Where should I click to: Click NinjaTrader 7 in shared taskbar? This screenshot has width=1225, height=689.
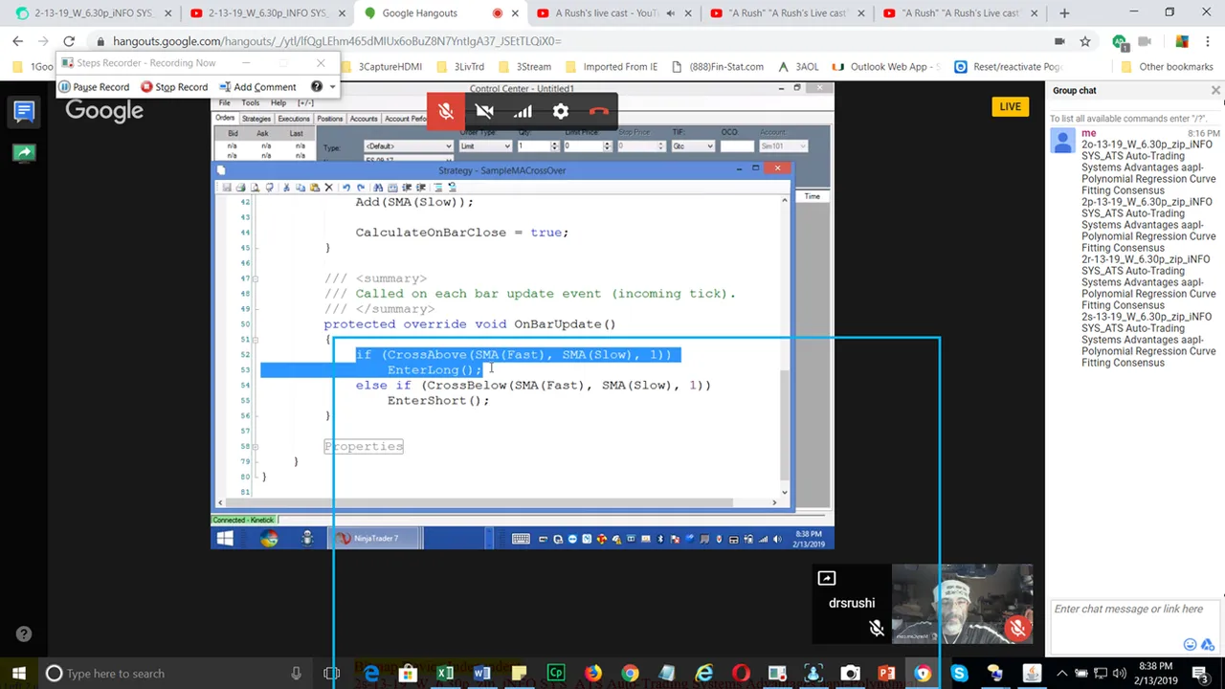376,539
